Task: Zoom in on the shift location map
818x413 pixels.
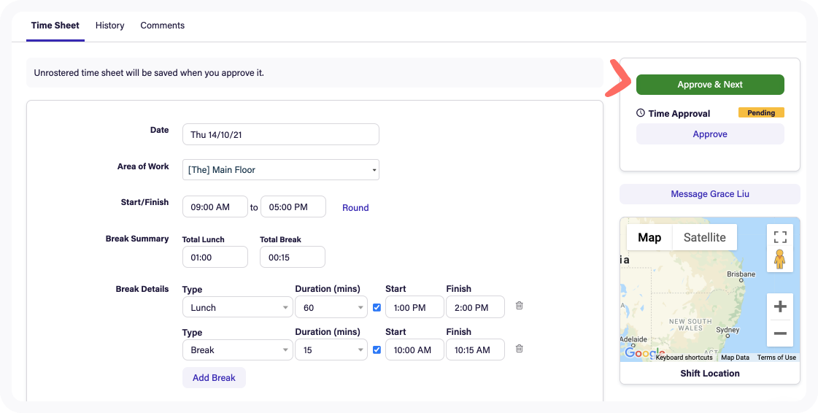Action: pos(779,306)
